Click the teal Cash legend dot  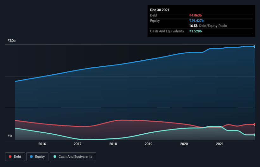[55, 157]
